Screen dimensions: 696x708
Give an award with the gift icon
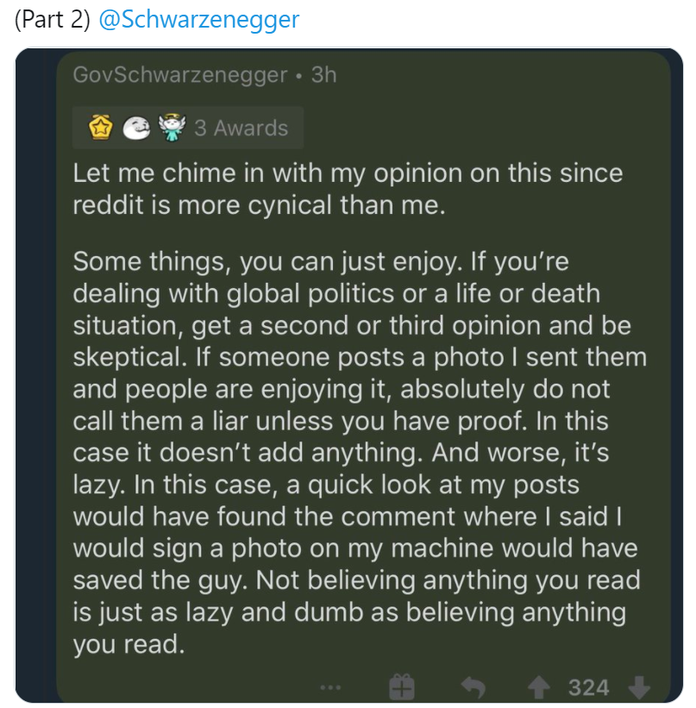coord(402,687)
